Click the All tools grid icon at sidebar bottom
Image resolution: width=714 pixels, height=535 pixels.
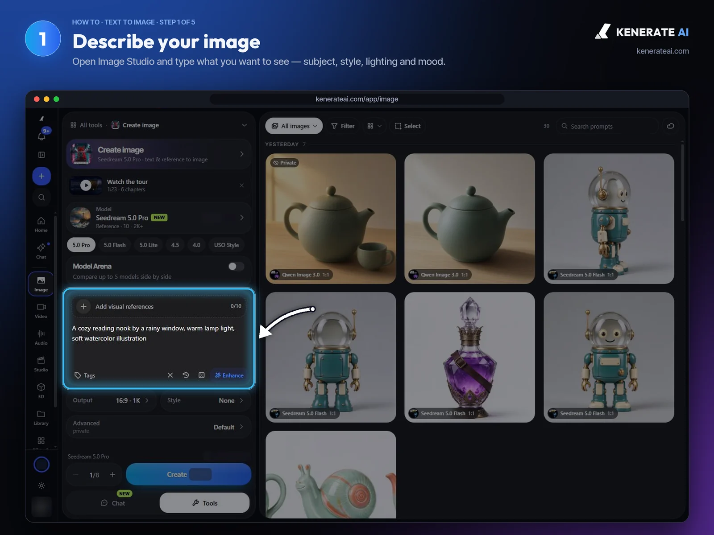pos(41,440)
